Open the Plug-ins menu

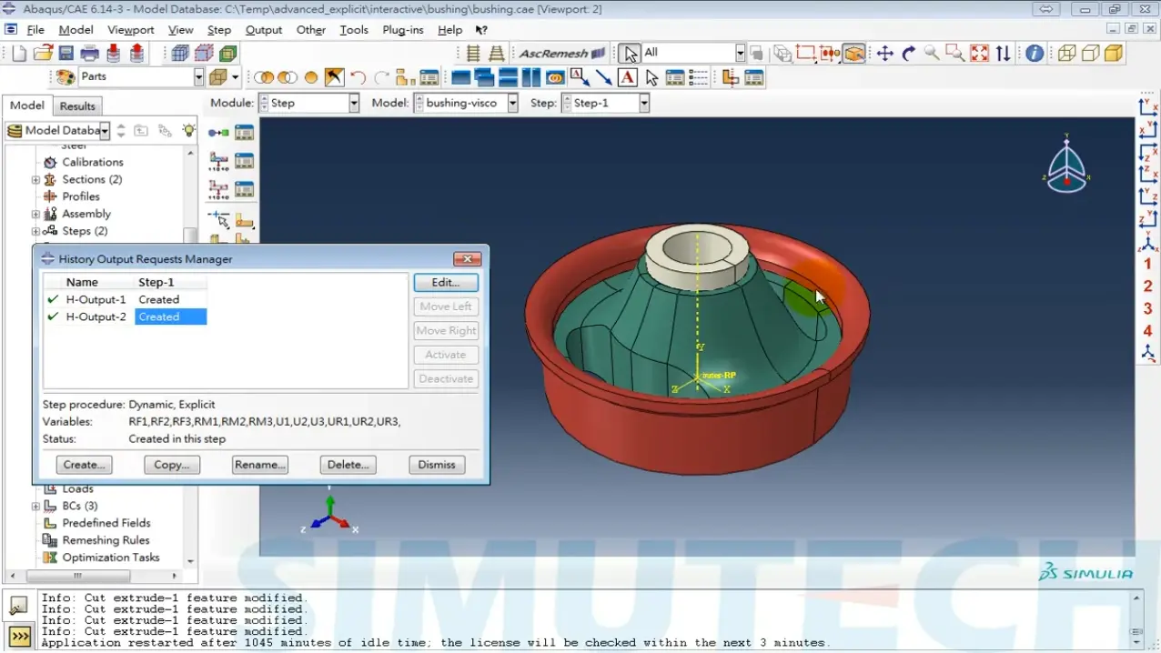pyautogui.click(x=402, y=29)
